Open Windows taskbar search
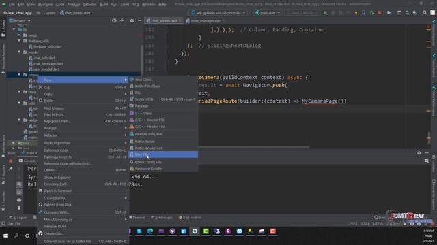The height and width of the screenshot is (245, 437). pos(16,236)
